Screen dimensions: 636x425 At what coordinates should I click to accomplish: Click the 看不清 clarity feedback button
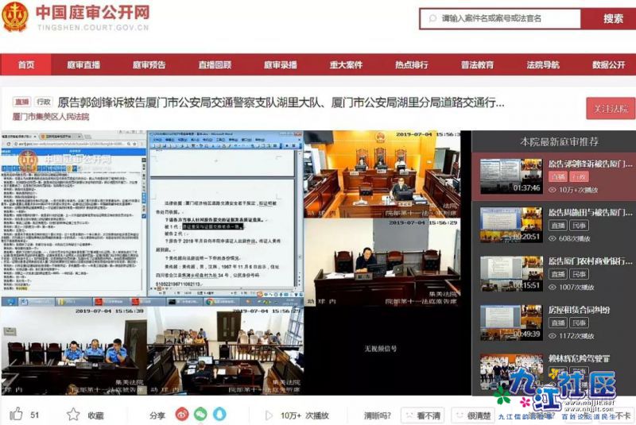423,415
